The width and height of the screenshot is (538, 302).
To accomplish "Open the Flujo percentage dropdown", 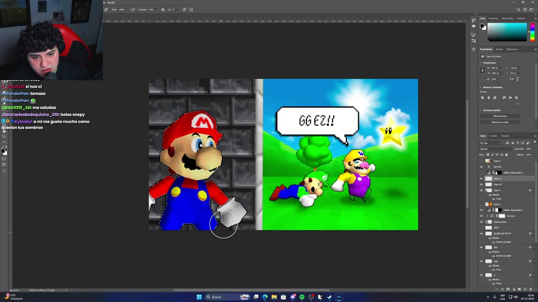I will point(127,10).
